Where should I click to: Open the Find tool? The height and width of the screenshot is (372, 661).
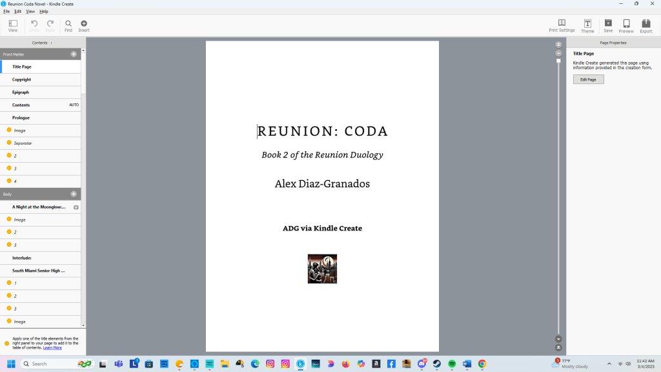coord(68,25)
